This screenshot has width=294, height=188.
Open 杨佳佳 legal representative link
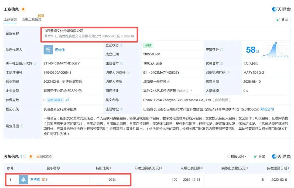coord(60,49)
